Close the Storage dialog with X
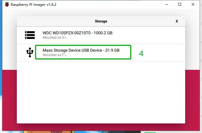Viewport: 202px width, 133px height. (x=177, y=21)
